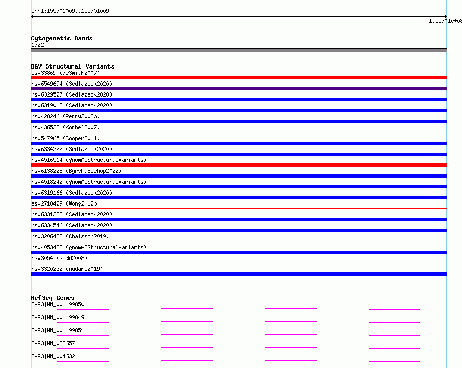The width and height of the screenshot is (462, 368).
Task: Open transcript DAP3|NM_001199850
Action: click(x=58, y=304)
